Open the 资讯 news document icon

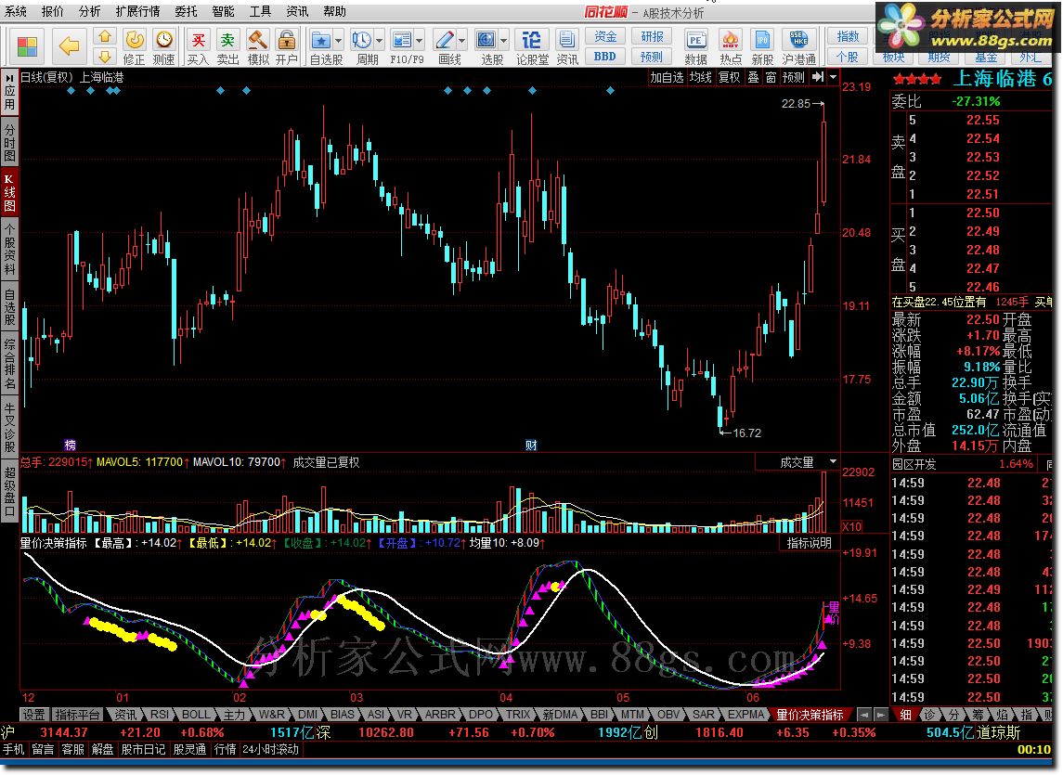pos(566,46)
